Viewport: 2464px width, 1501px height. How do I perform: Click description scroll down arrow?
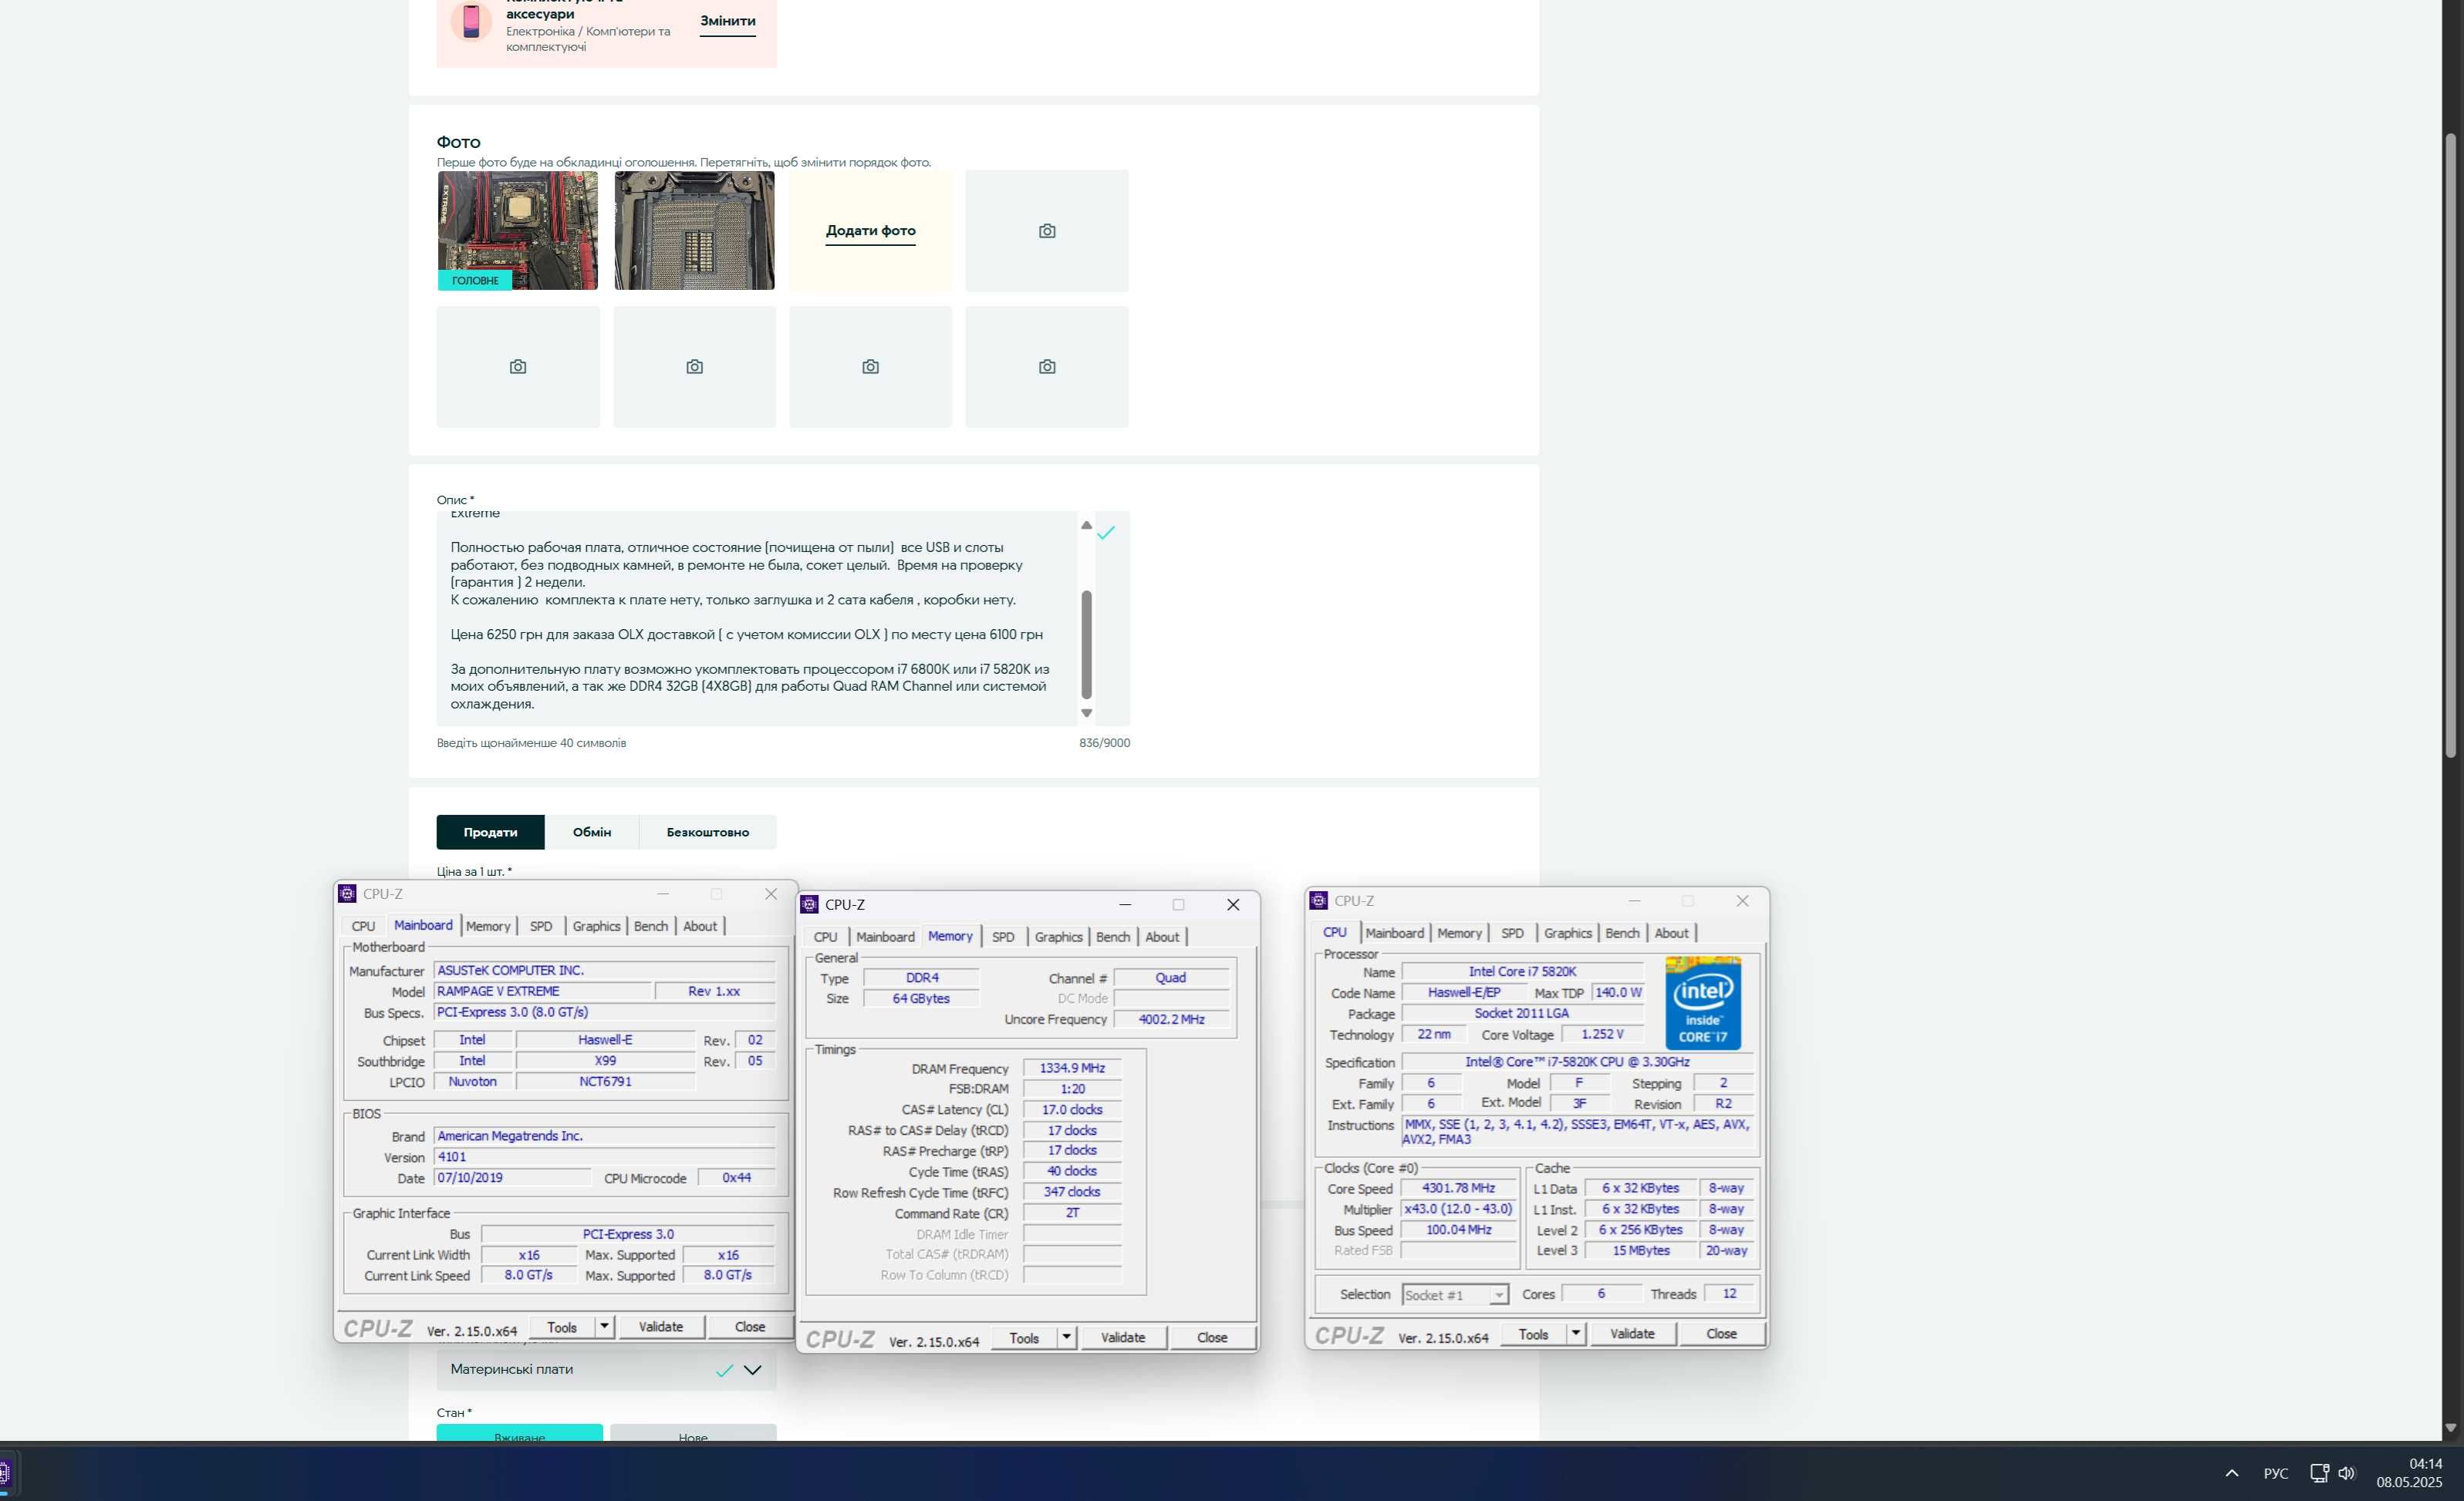click(1086, 714)
